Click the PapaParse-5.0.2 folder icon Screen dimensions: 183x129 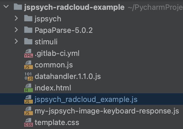[x=28, y=30]
